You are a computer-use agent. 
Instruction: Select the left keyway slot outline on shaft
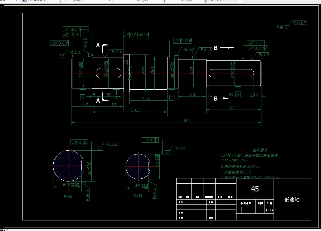point(108,73)
